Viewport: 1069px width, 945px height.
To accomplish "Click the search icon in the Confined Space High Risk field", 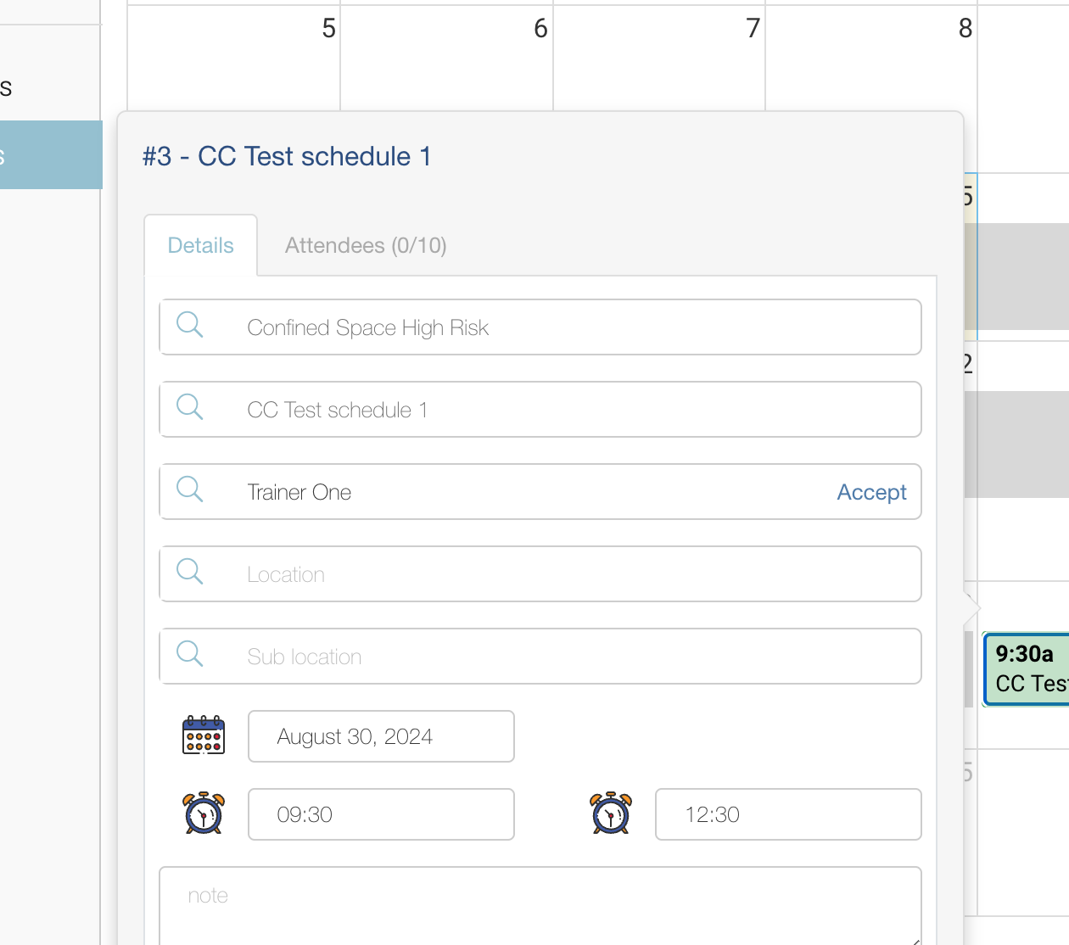I will tap(190, 325).
